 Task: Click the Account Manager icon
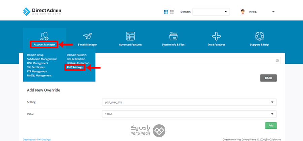tap(44, 36)
